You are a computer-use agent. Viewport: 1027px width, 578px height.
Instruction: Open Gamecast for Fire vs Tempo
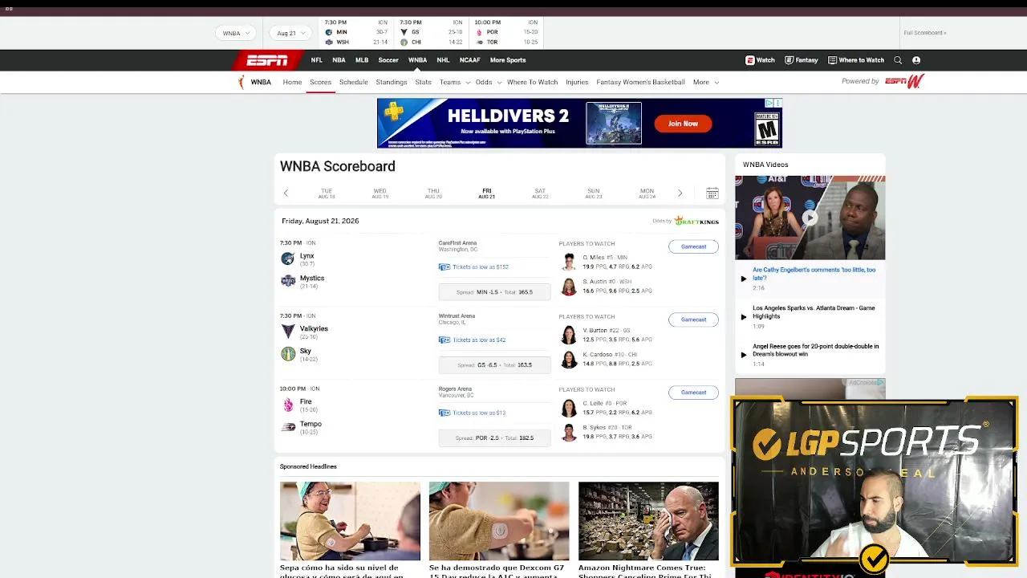pyautogui.click(x=693, y=393)
